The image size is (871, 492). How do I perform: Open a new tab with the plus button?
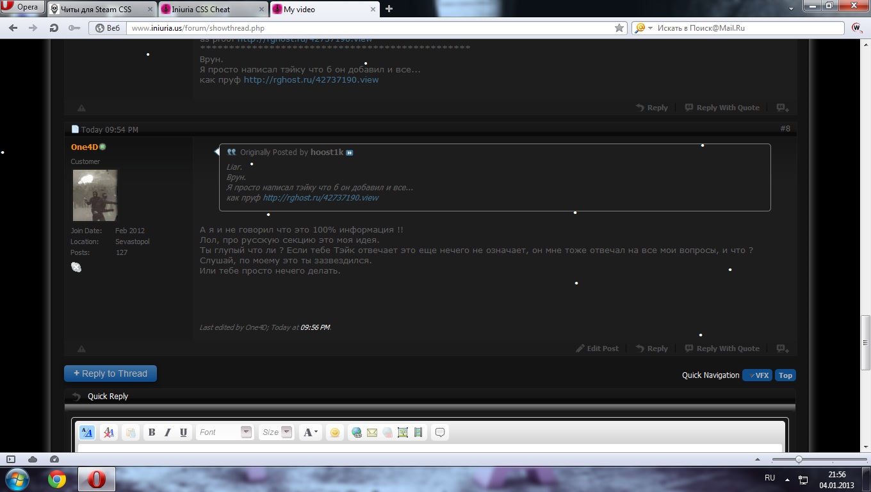point(389,9)
